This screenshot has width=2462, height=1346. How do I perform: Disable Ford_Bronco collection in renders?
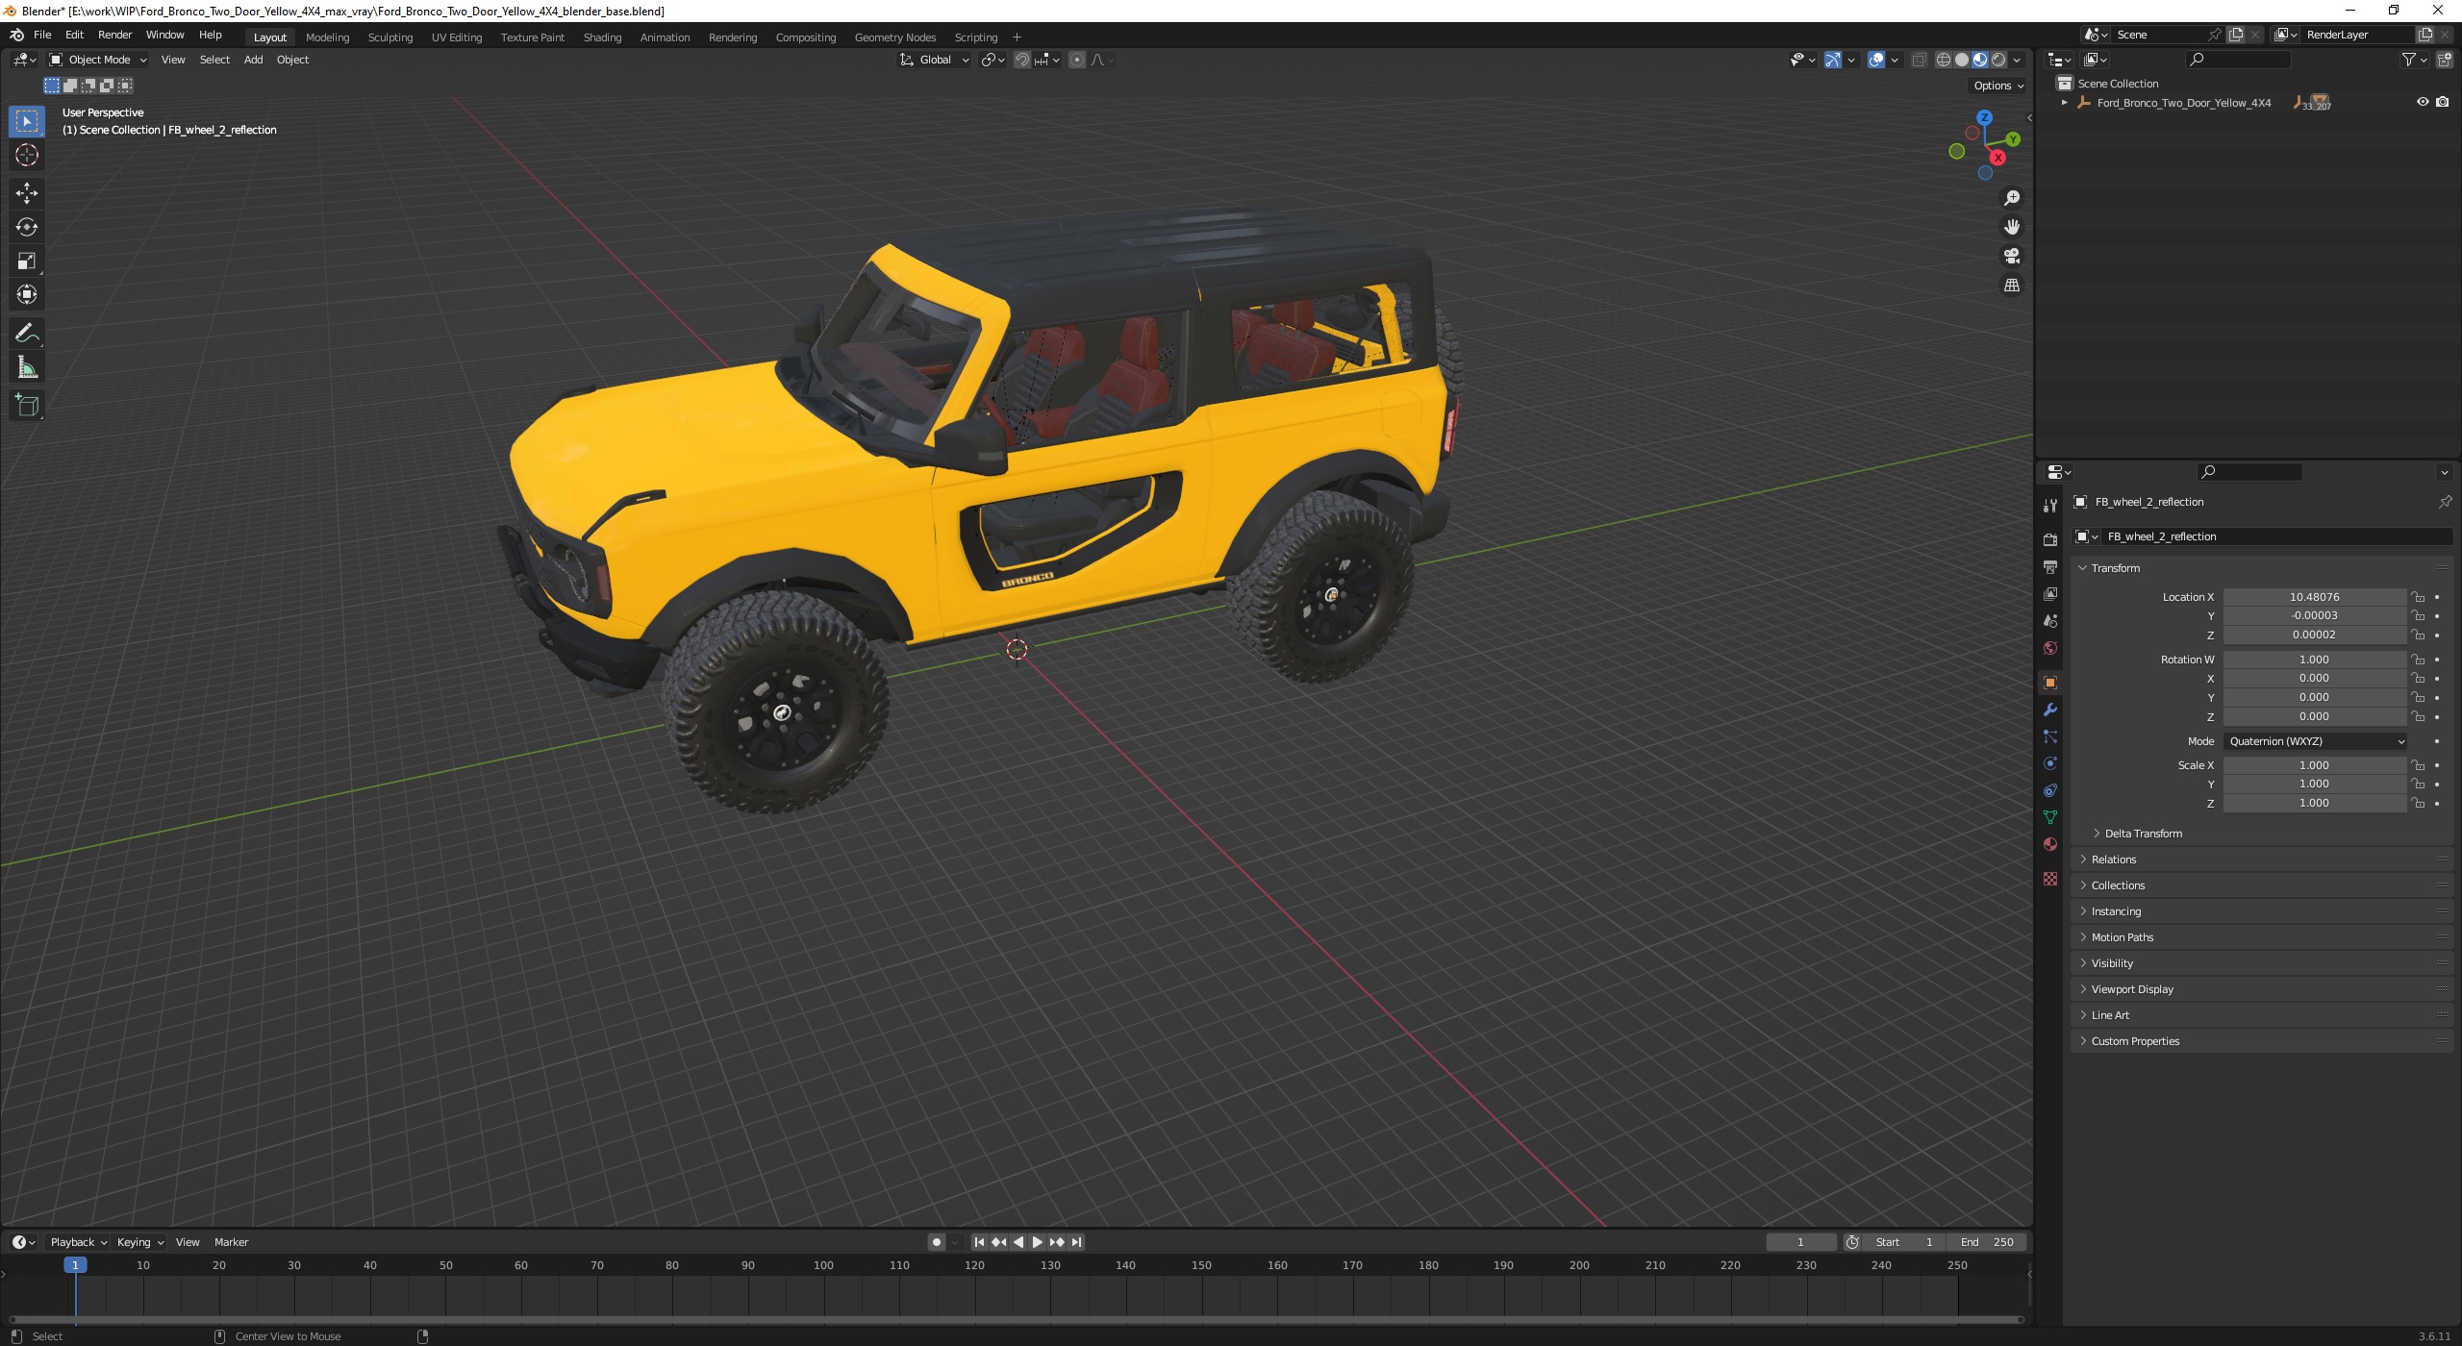point(2443,102)
